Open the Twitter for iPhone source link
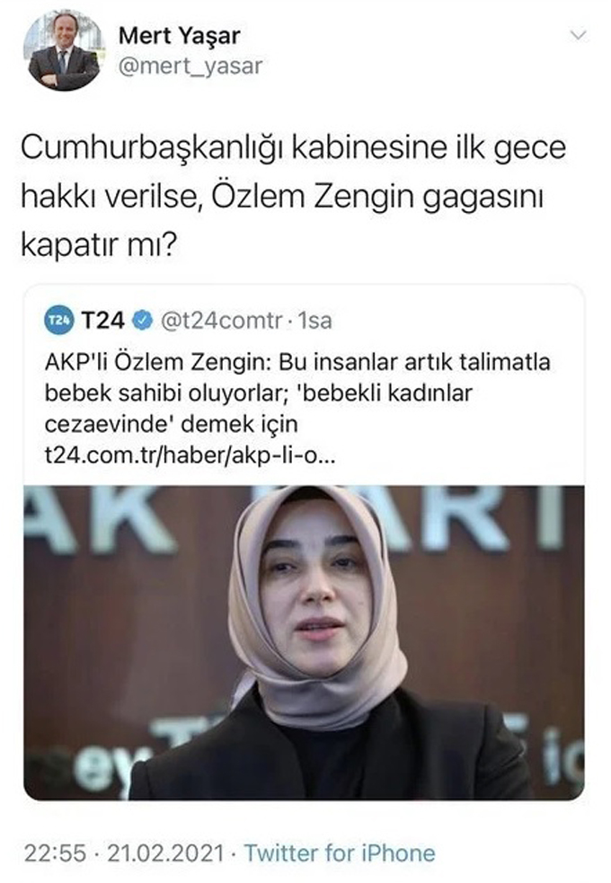This screenshot has height=883, width=611. (340, 852)
